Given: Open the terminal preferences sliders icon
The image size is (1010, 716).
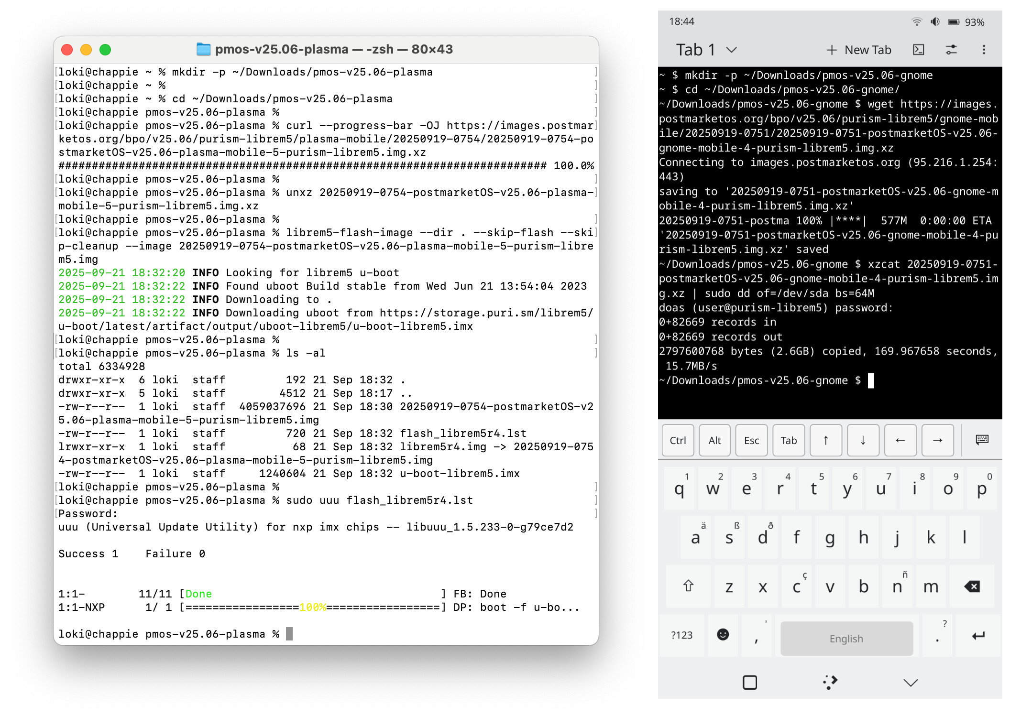Looking at the screenshot, I should pyautogui.click(x=951, y=50).
